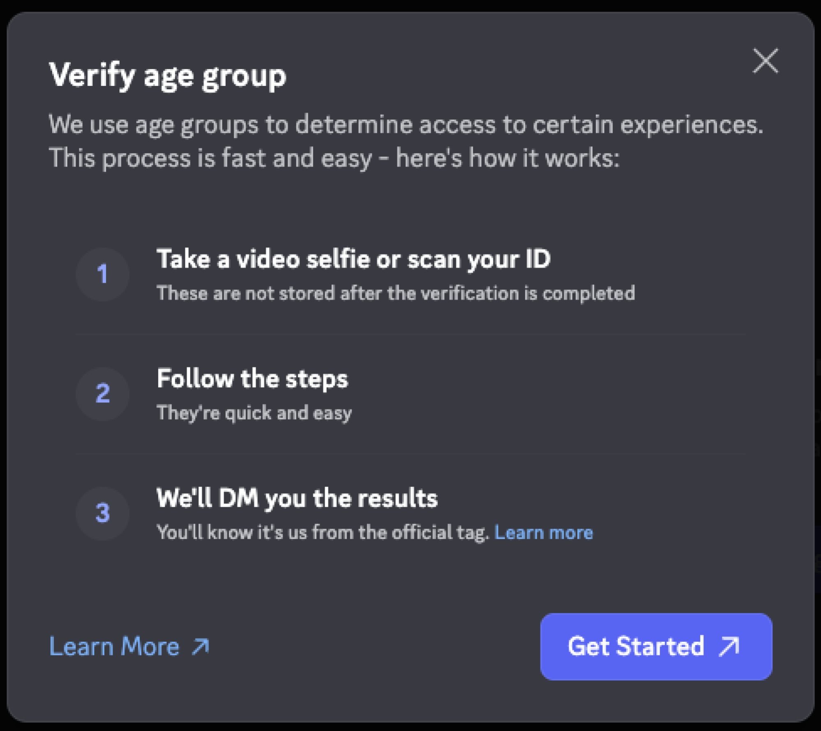This screenshot has height=731, width=821.
Task: Click the step 3 numbered circle icon
Action: pyautogui.click(x=102, y=513)
